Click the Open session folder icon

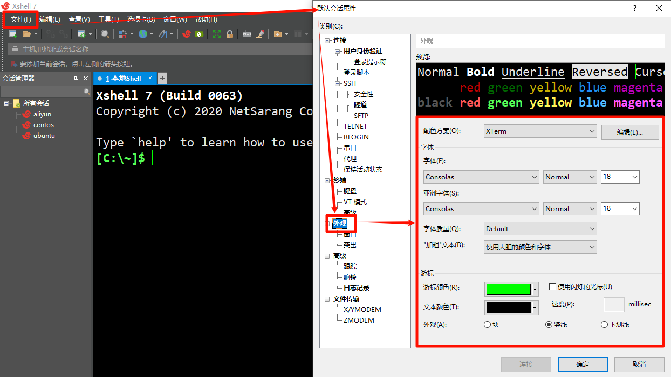coord(26,34)
